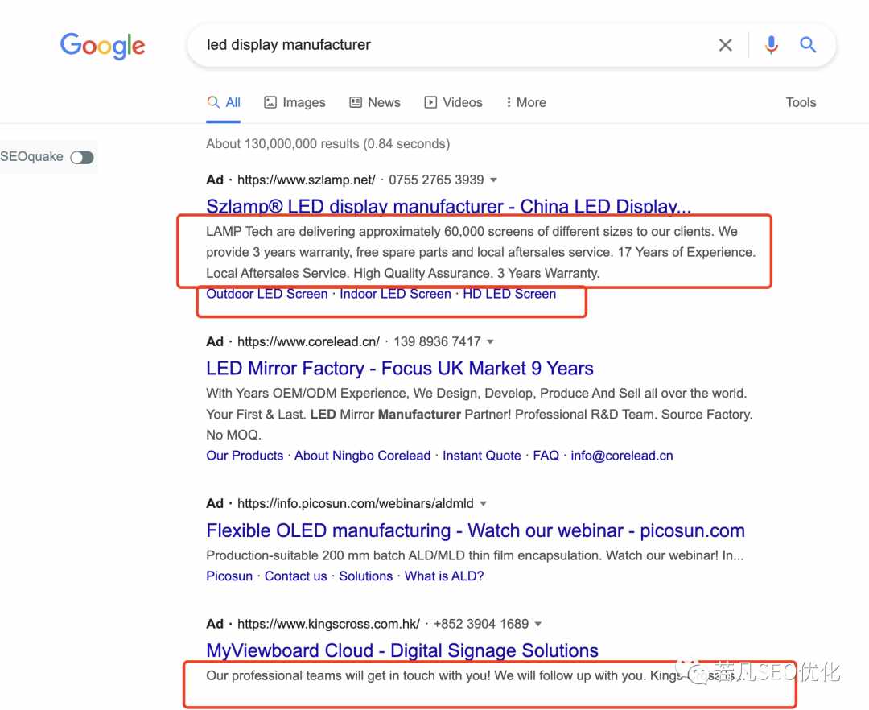The height and width of the screenshot is (710, 869).
Task: Open the Our Products sitelink
Action: point(245,456)
